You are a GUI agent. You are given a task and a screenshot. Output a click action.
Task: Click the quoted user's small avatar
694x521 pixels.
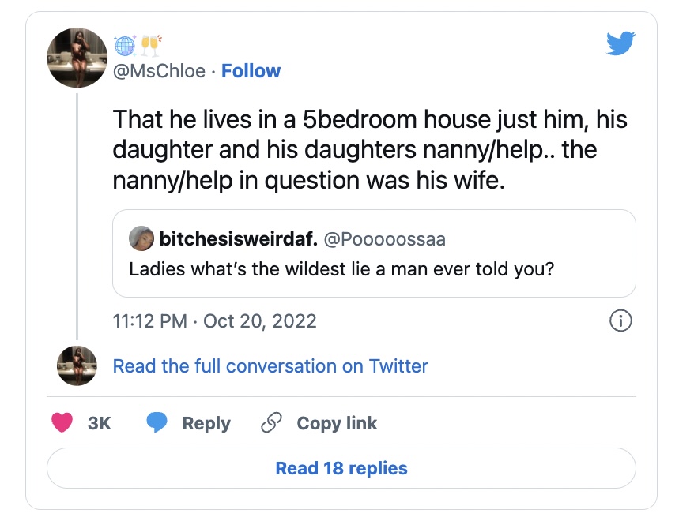(140, 238)
